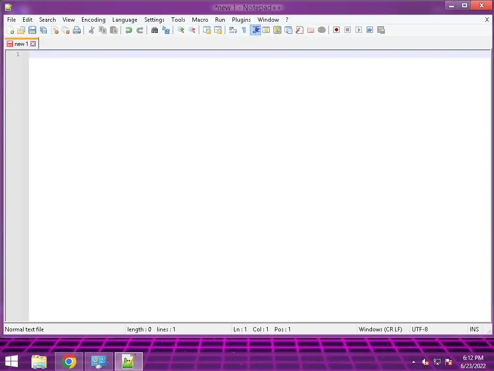
Task: Click the 'Windows (CR LF)' status field
Action: point(380,329)
